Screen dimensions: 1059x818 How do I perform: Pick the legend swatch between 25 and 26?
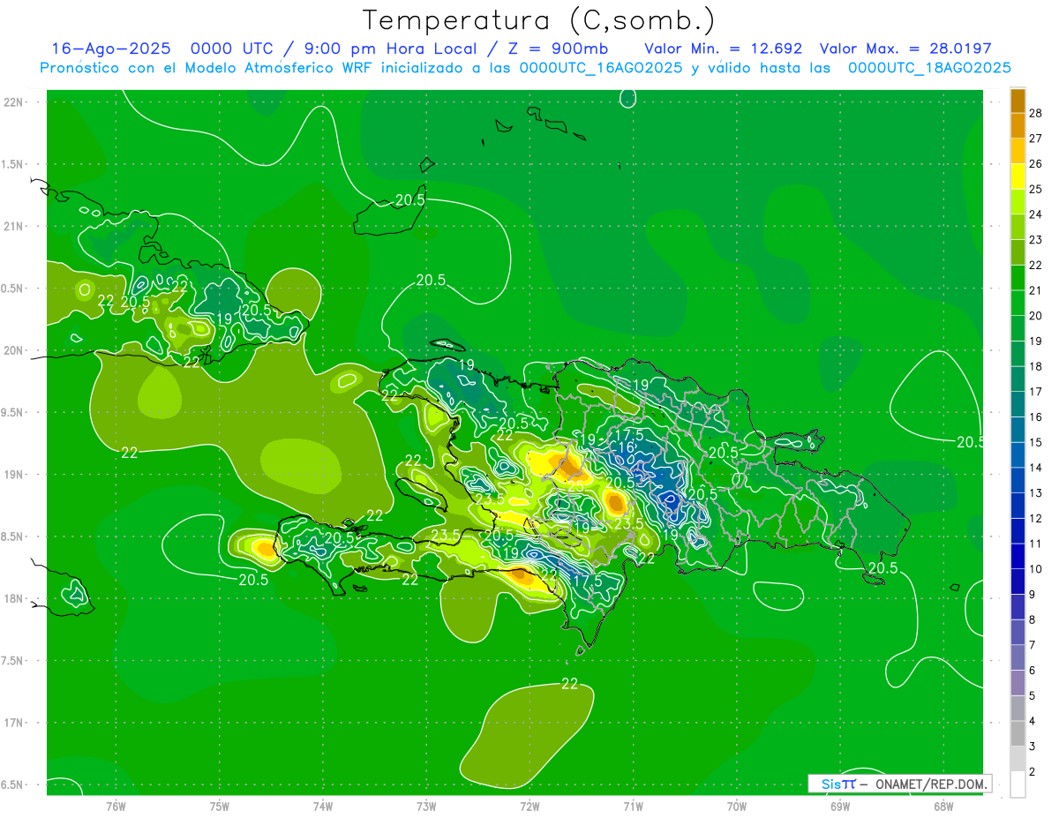(1018, 176)
